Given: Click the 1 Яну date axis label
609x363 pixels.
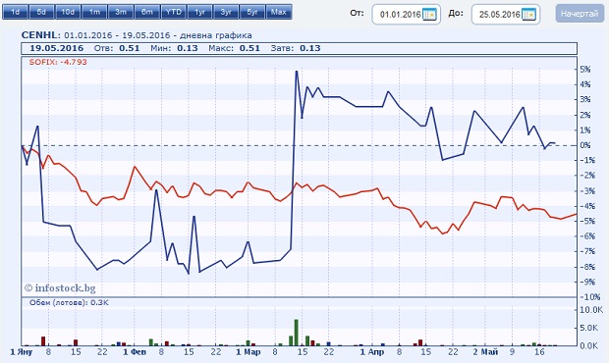Looking at the screenshot, I should (22, 352).
